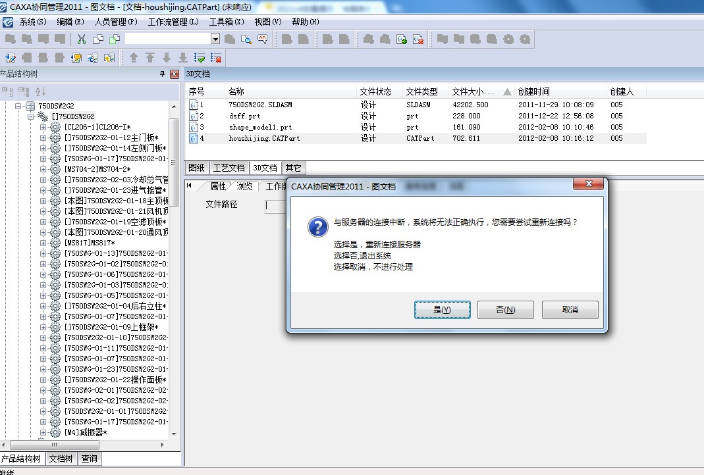This screenshot has width=704, height=475.
Task: Click the scissors cut icon in toolbar
Action: [81, 39]
